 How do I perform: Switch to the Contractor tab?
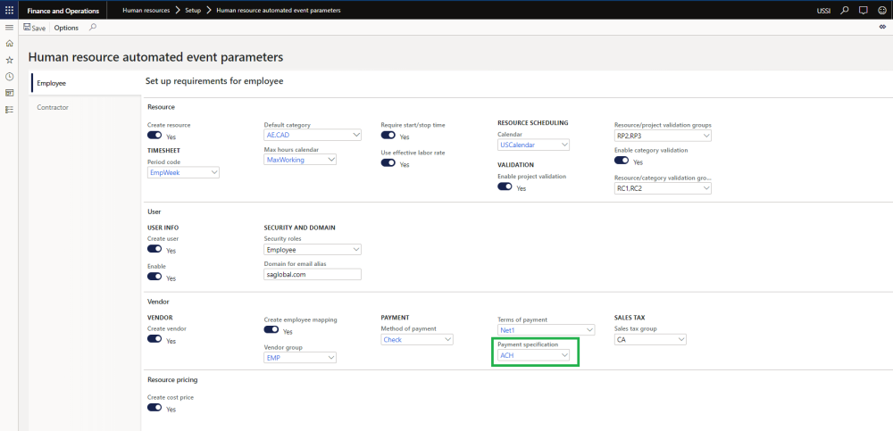(53, 107)
